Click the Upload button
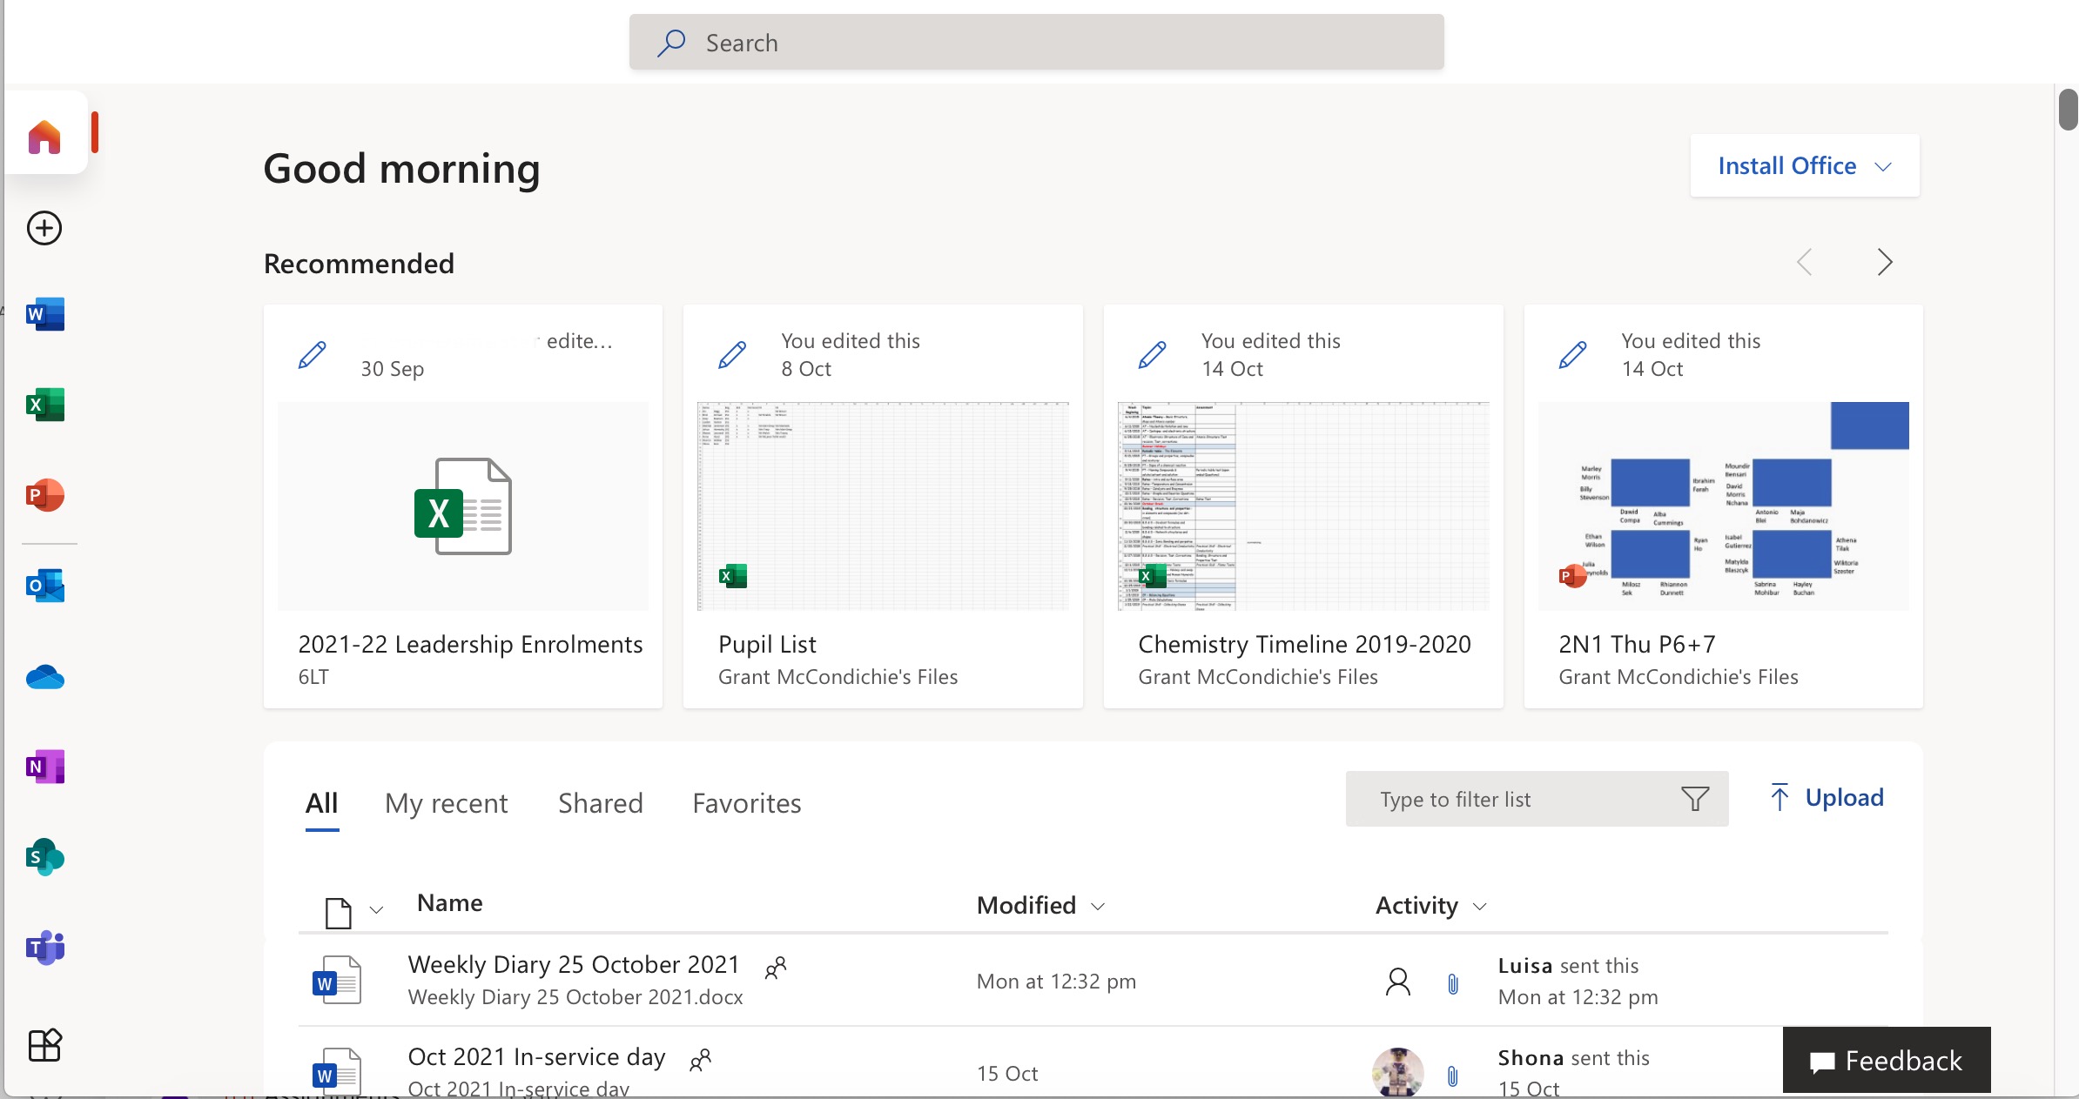Screen dimensions: 2079x1099 [1827, 798]
